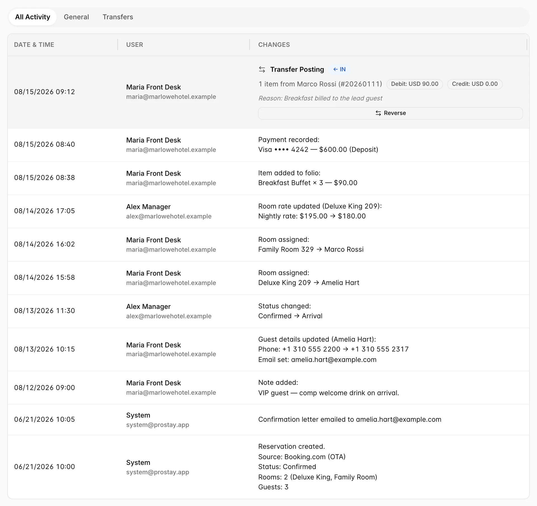Click the CHANGES column header

pos(274,45)
